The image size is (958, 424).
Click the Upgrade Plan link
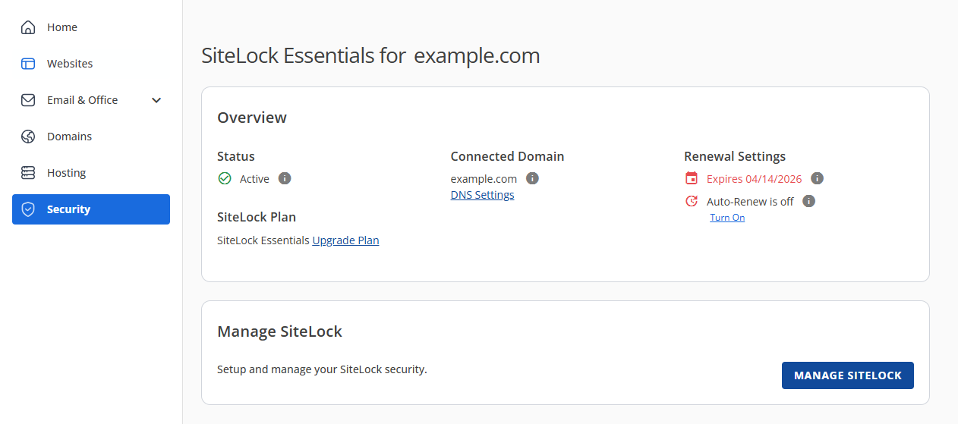[345, 240]
